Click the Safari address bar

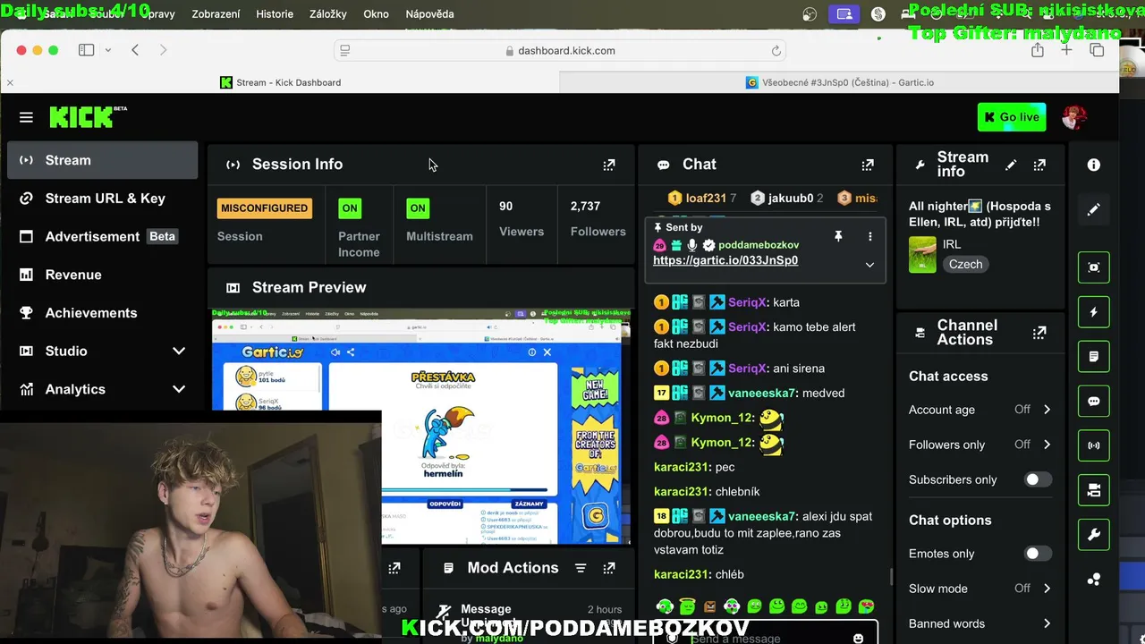point(560,51)
